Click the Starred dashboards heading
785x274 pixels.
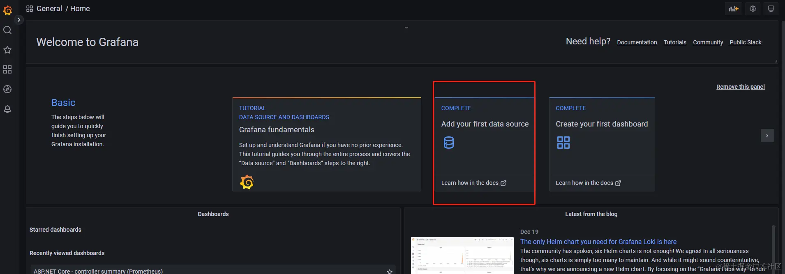[x=55, y=230]
